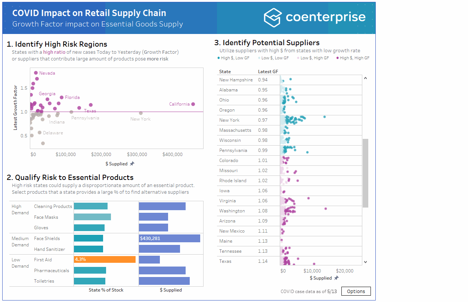Viewport: 468px width, 302px height.
Task: Select the California data point on the scatter plot
Action: [x=193, y=104]
